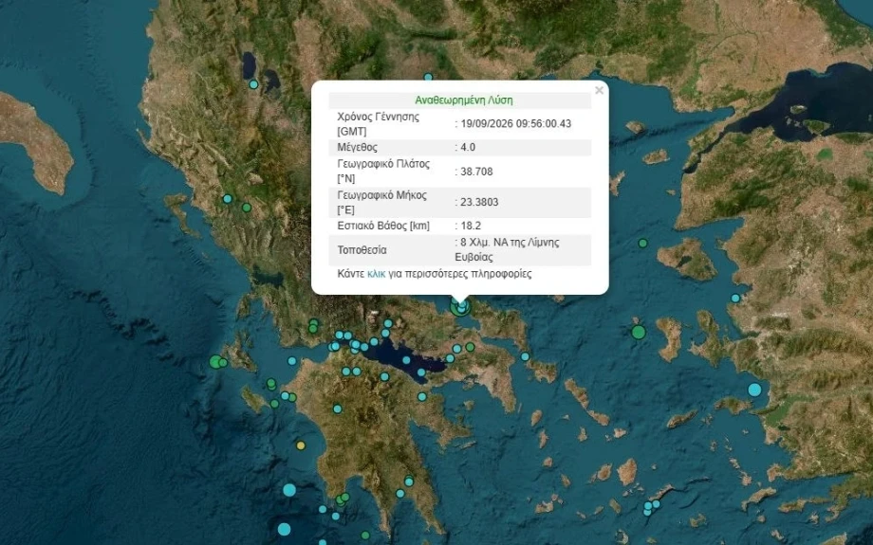
Task: Open the 'κλικ' link for more information
Action: click(x=377, y=274)
